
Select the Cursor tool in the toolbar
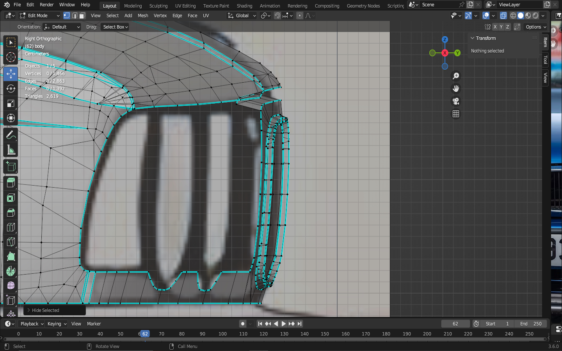(x=11, y=57)
